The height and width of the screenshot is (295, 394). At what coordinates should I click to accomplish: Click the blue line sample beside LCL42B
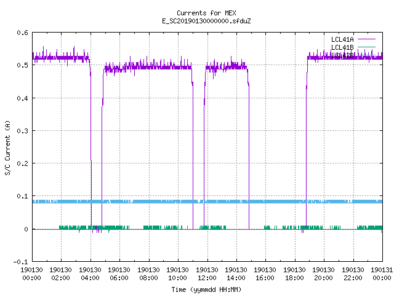coord(366,55)
